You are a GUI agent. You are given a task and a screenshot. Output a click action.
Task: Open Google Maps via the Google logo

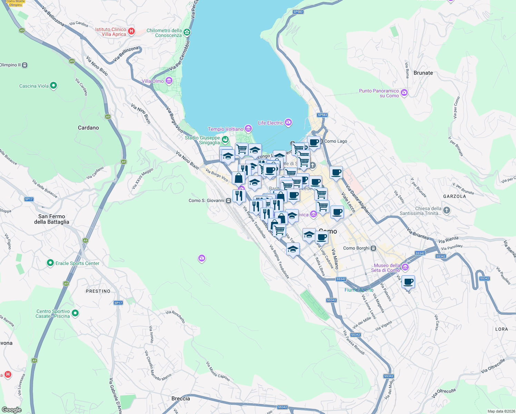pos(11,409)
